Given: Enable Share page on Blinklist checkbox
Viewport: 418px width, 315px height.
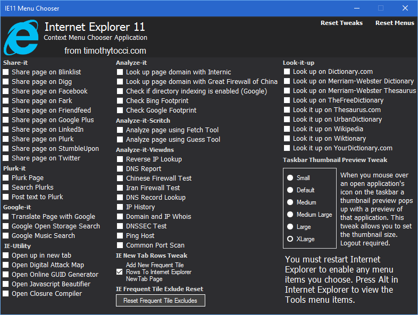Looking at the screenshot, I should pos(6,72).
